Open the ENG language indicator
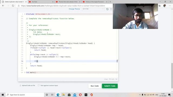The height and width of the screenshot is (97, 173). click(x=157, y=95)
